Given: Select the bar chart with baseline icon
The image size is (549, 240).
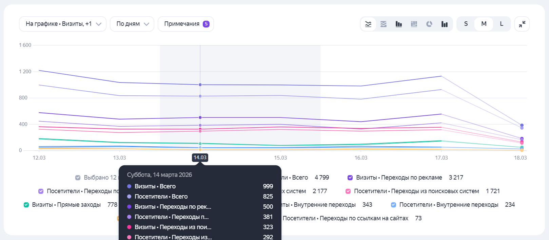Looking at the screenshot, I should pos(399,24).
